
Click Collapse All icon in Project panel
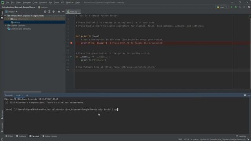(54, 12)
